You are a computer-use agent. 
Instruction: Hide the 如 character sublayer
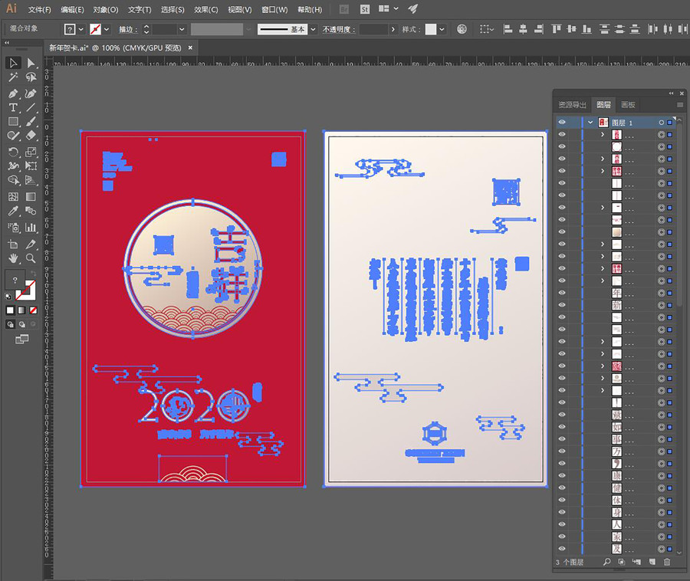[x=562, y=427]
